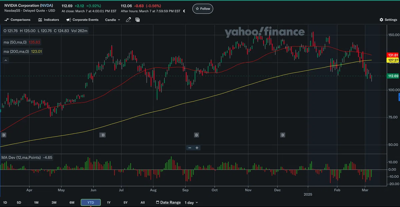Select the ma (200,ma,0) indicator label
Viewport: 400px width, 207px height.
[x=23, y=52]
